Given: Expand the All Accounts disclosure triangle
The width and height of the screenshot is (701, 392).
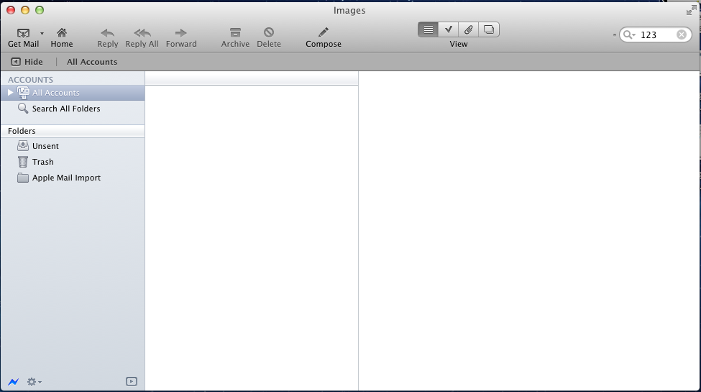Looking at the screenshot, I should point(10,93).
